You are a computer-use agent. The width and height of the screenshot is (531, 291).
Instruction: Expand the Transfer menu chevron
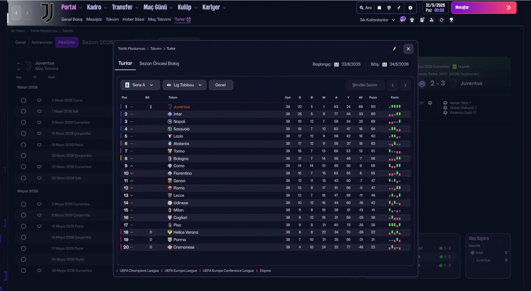[137, 8]
